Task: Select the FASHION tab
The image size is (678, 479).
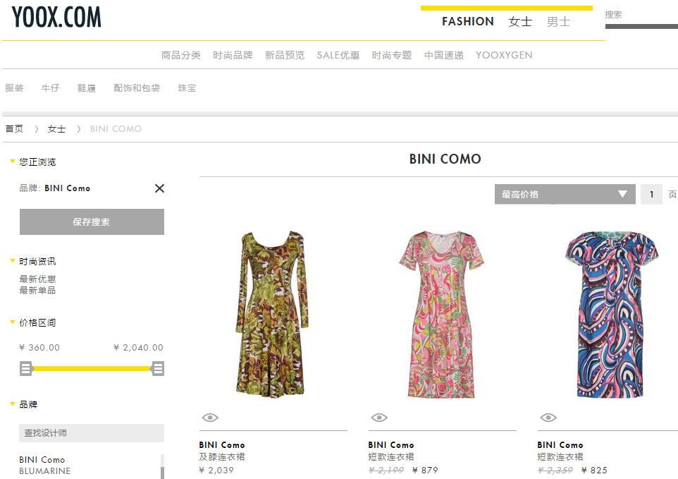Action: coord(468,22)
